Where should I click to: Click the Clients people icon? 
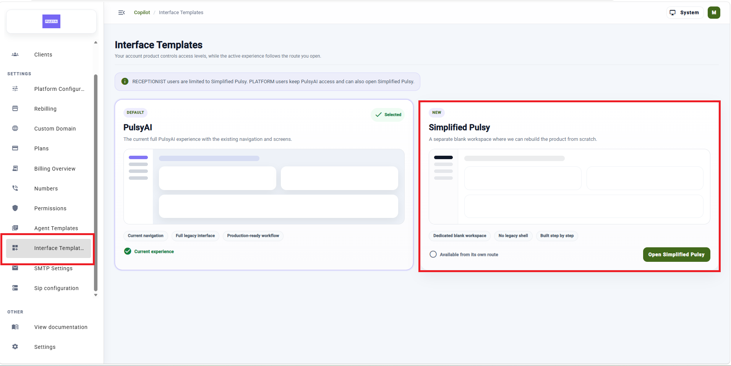[x=15, y=55]
